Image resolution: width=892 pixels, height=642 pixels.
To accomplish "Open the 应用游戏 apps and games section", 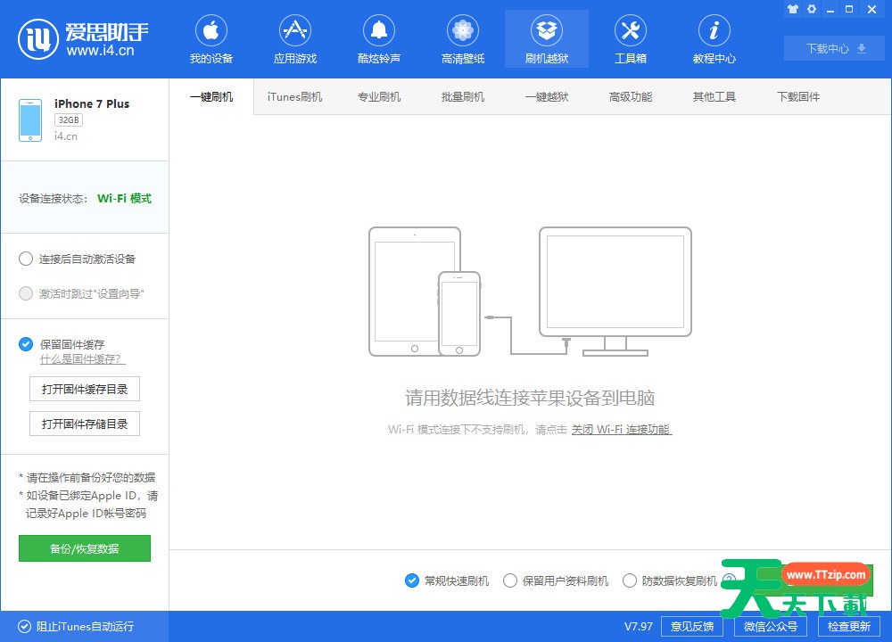I will click(294, 39).
